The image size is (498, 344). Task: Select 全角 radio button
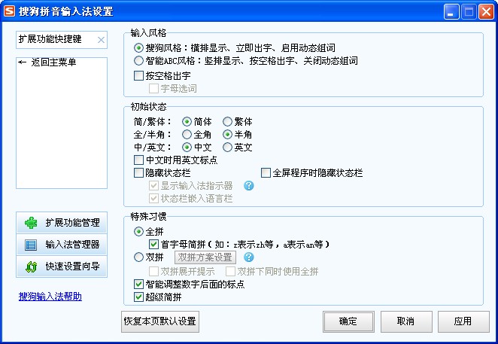(187, 135)
